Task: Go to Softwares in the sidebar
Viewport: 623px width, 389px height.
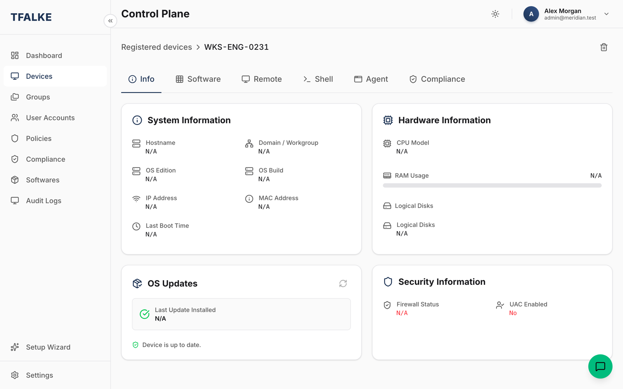Action: pyautogui.click(x=55, y=180)
